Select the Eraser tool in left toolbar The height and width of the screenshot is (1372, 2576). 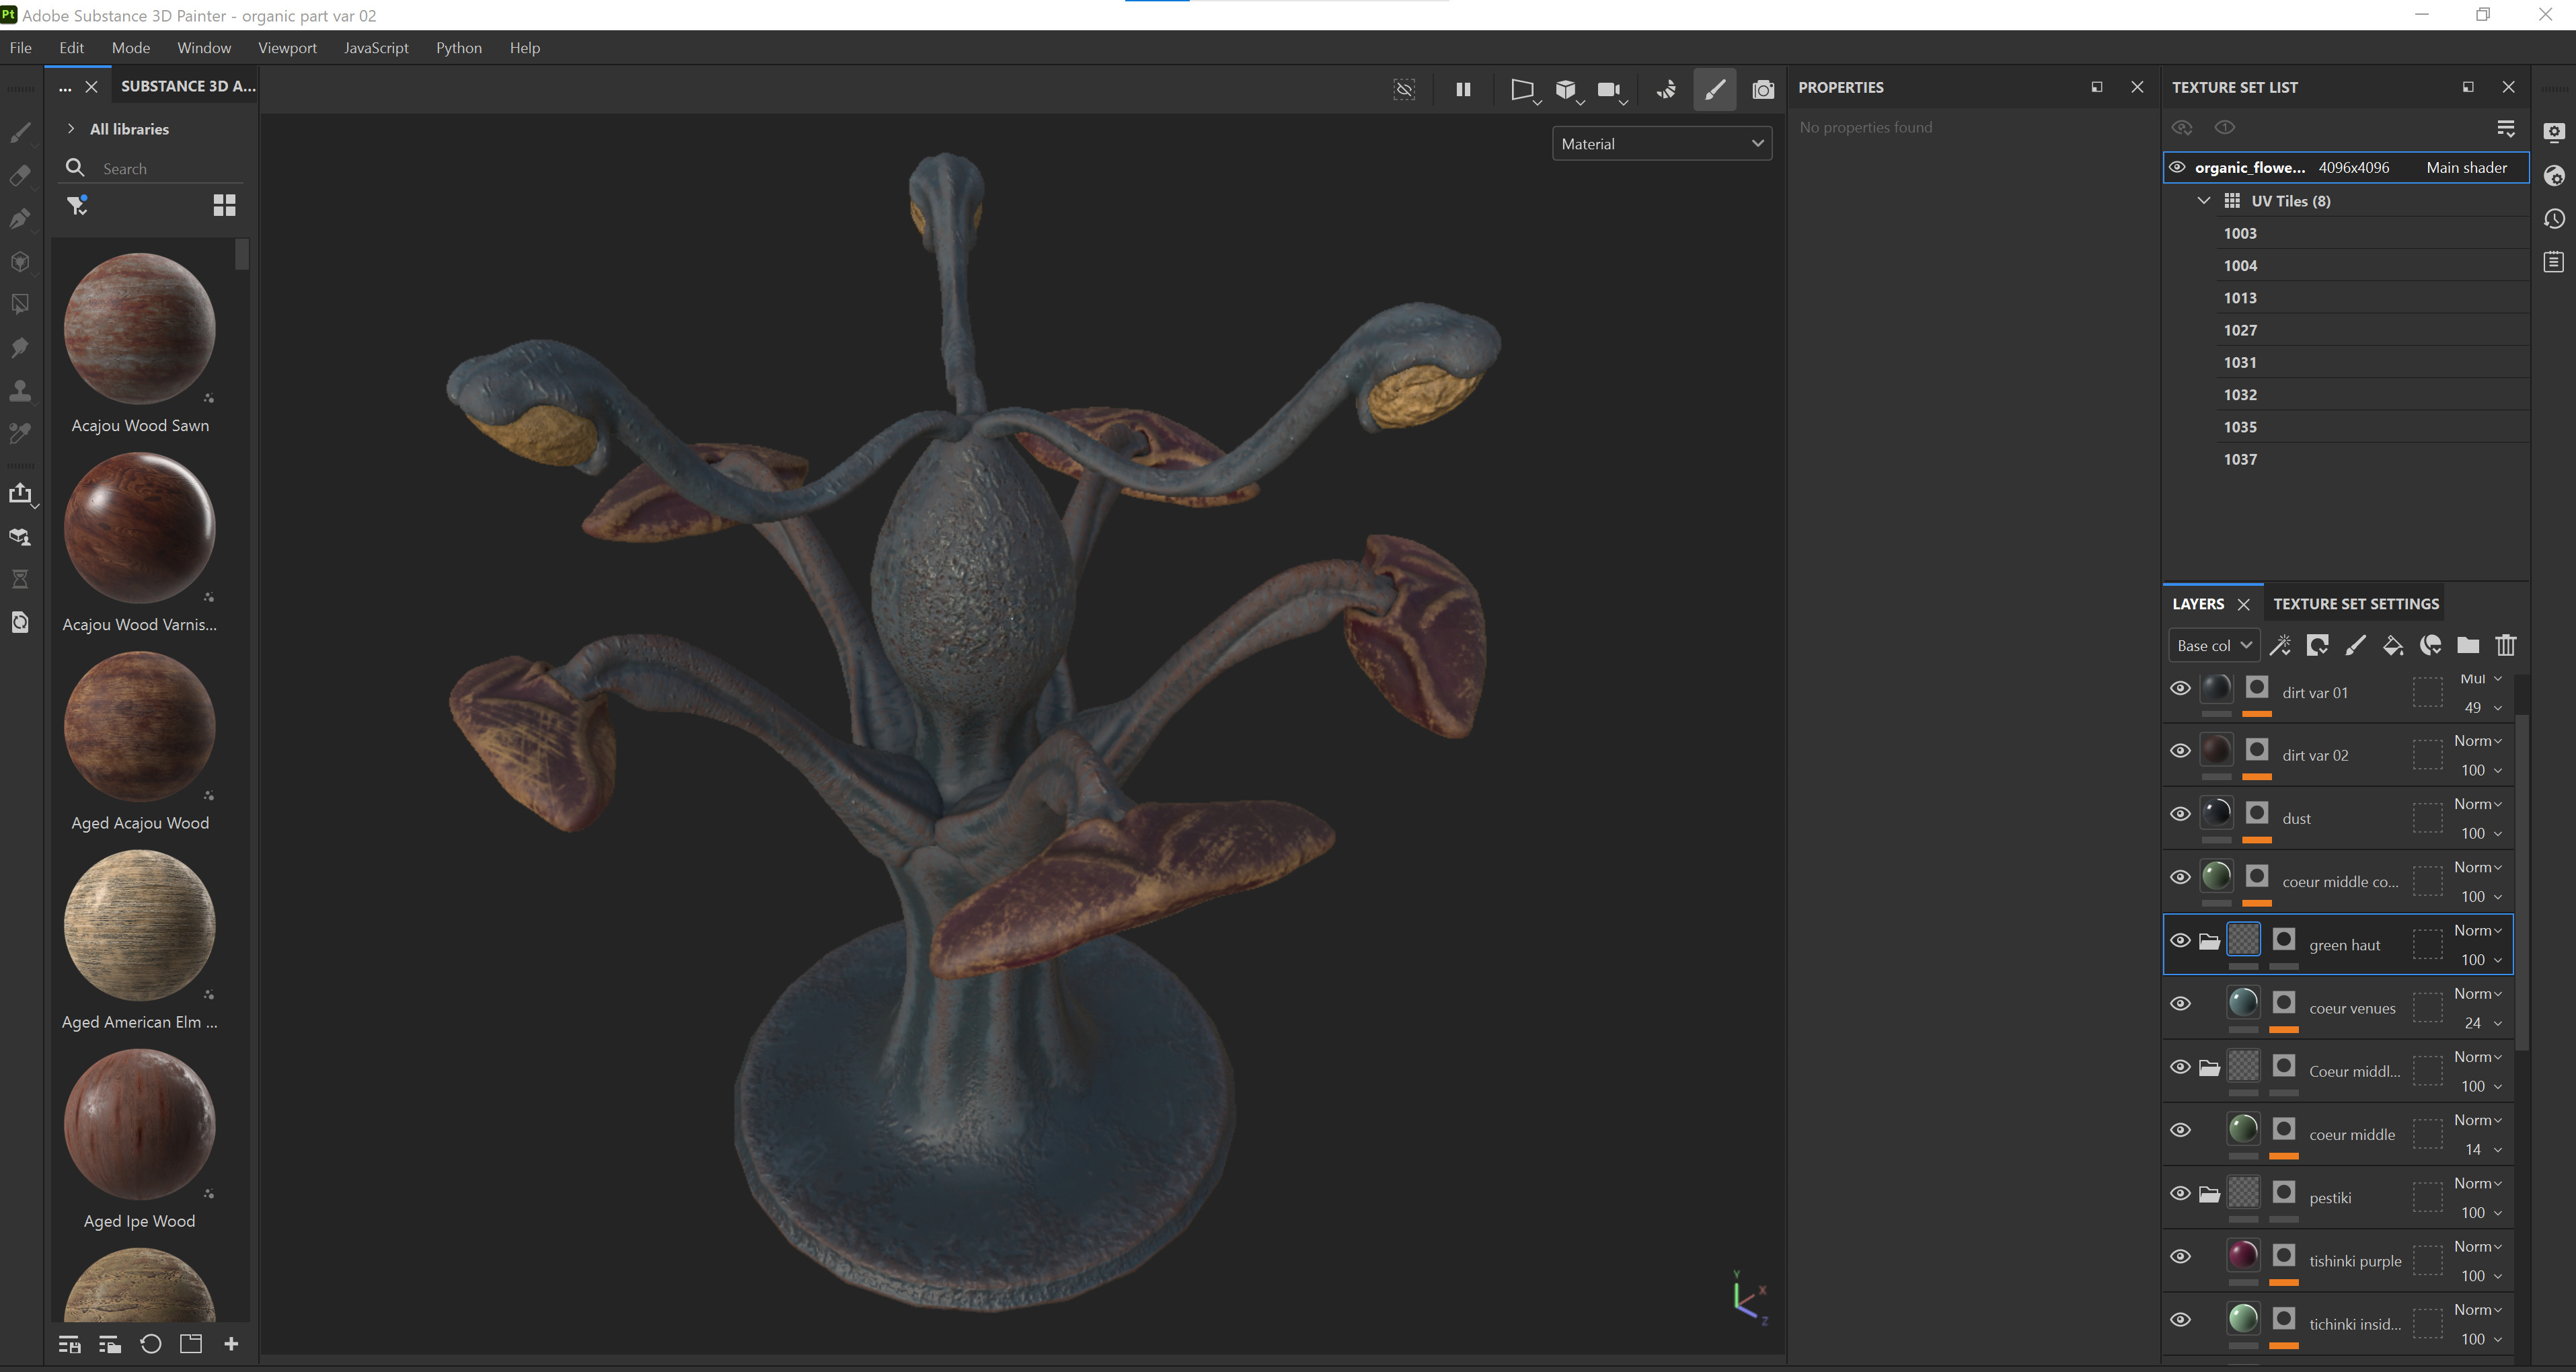[x=20, y=175]
